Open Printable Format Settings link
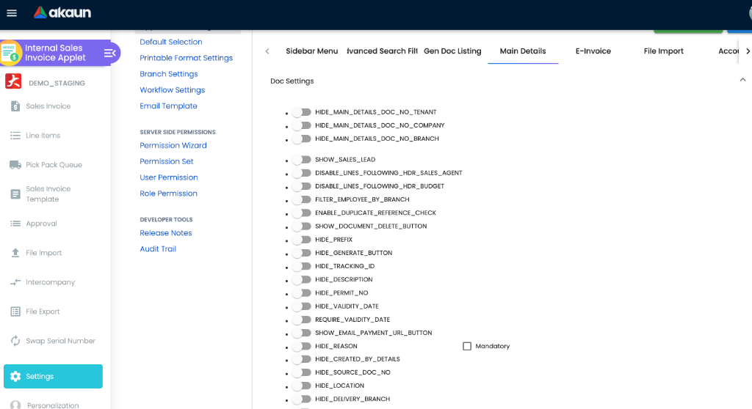752x409 pixels. (x=186, y=58)
